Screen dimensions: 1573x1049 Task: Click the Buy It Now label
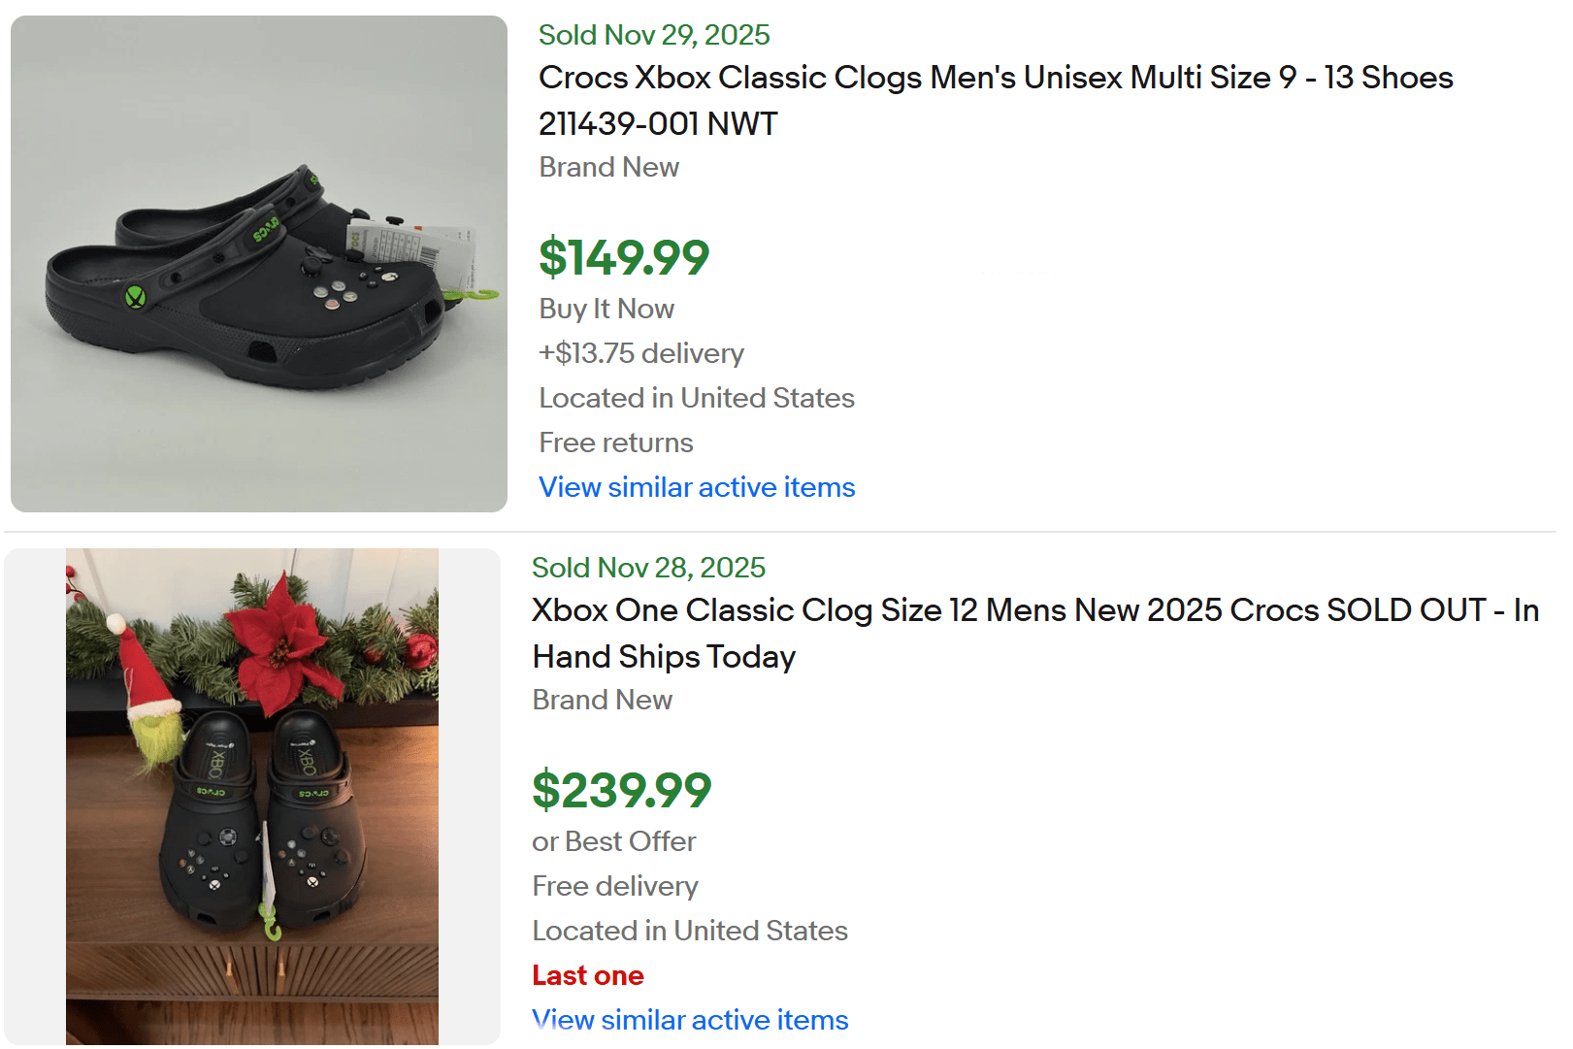coord(606,309)
